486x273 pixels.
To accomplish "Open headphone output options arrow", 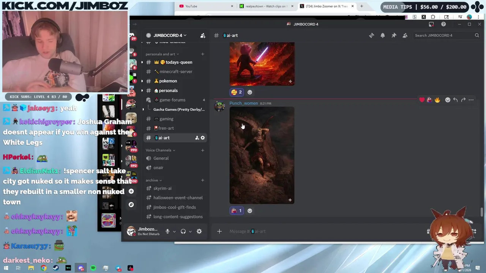I will (190, 231).
